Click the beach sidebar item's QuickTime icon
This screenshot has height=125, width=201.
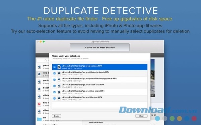tap(39, 89)
